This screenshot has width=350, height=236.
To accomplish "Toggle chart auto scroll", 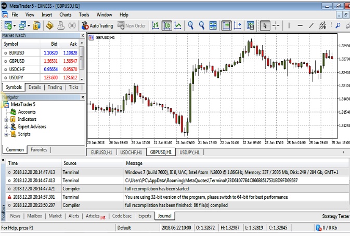I will tap(226, 25).
